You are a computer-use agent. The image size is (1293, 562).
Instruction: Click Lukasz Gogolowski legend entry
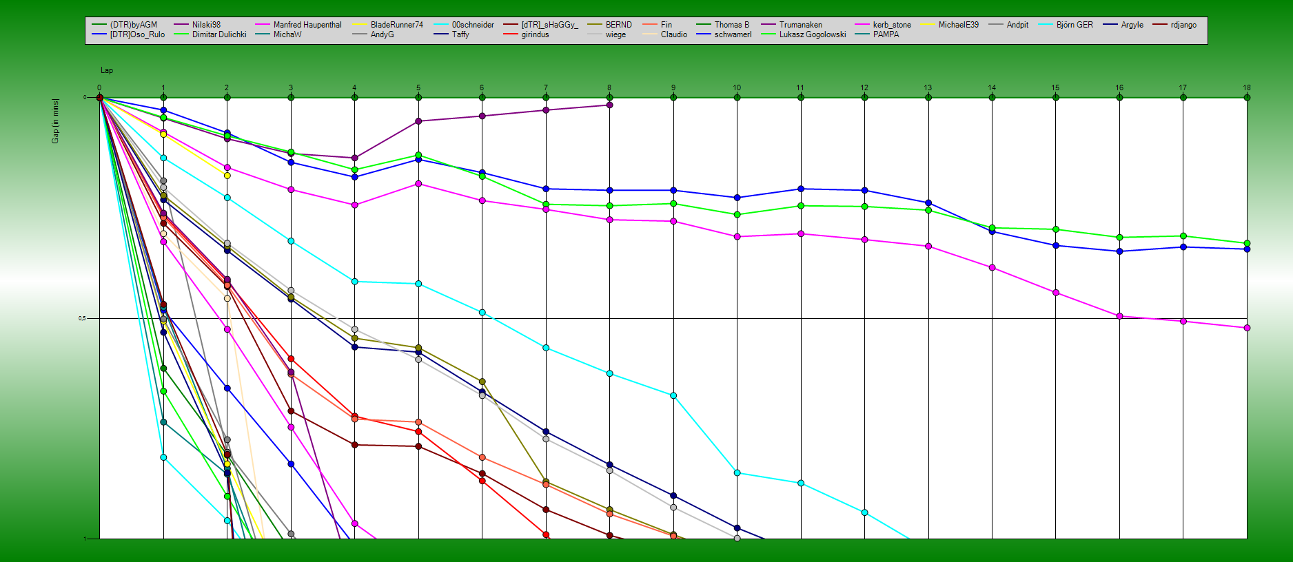click(x=813, y=34)
